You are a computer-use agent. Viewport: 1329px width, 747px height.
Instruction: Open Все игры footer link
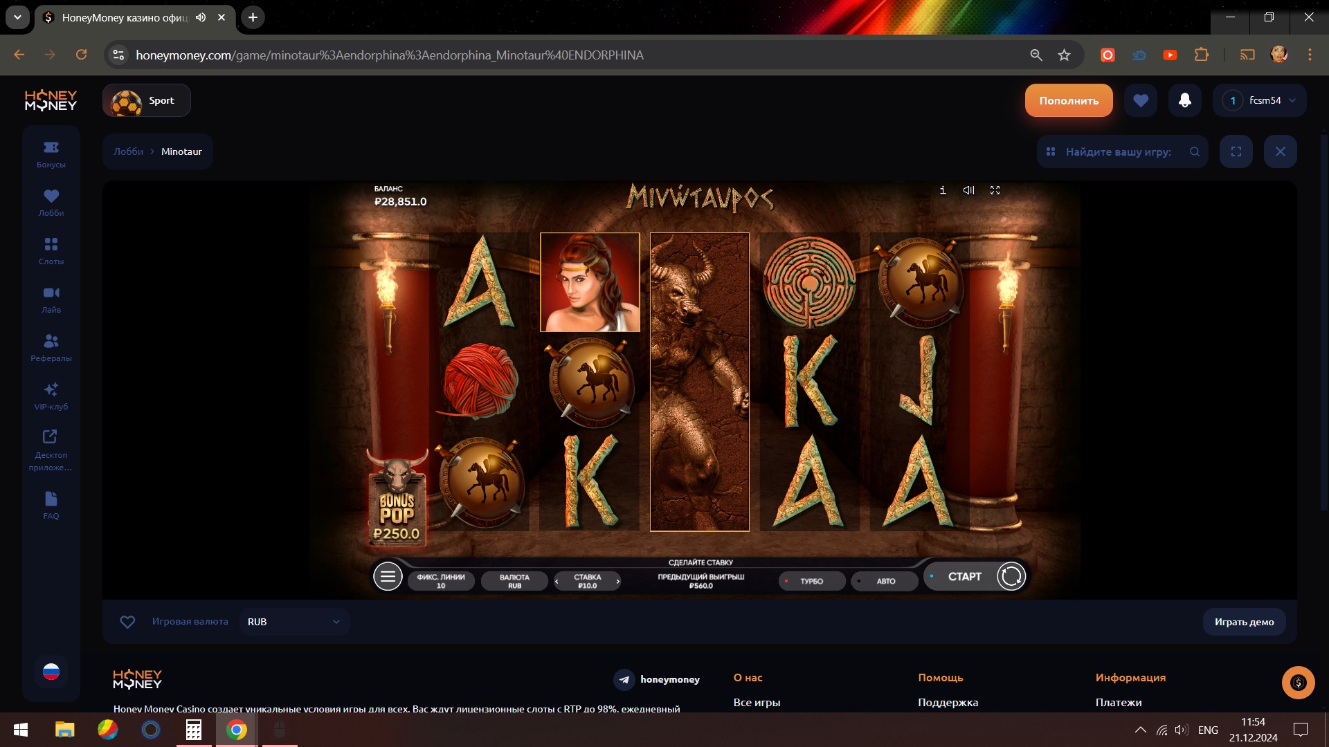[x=757, y=702]
